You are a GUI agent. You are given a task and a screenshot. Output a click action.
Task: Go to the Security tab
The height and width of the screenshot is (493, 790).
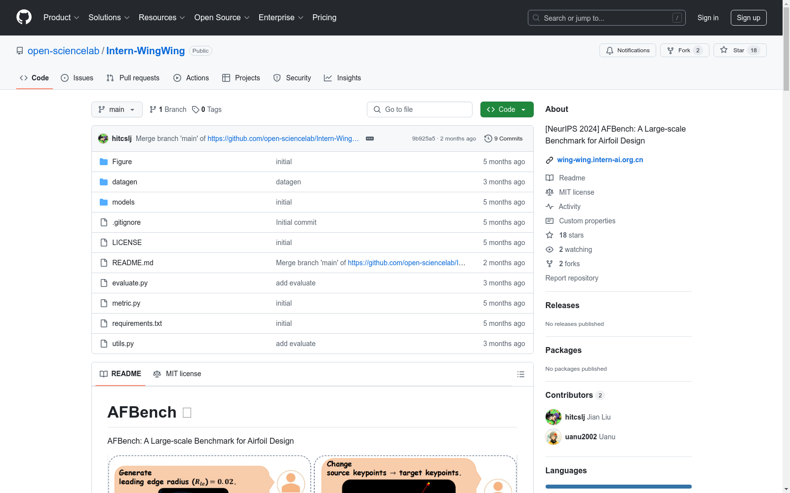click(292, 78)
